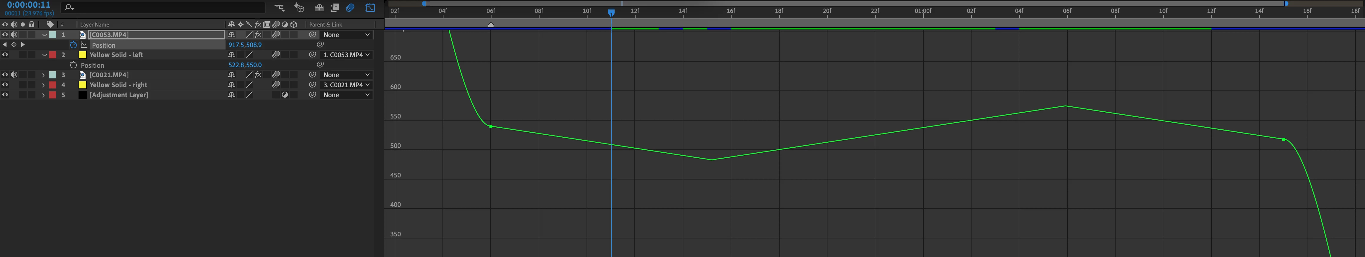Expand the Adjustment Layer properties
1365x257 pixels.
[43, 95]
